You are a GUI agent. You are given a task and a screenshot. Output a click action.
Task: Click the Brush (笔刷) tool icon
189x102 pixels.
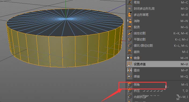pos(129,2)
